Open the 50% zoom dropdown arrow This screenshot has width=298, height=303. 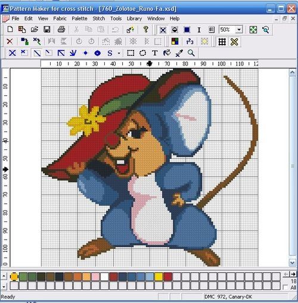pos(239,30)
